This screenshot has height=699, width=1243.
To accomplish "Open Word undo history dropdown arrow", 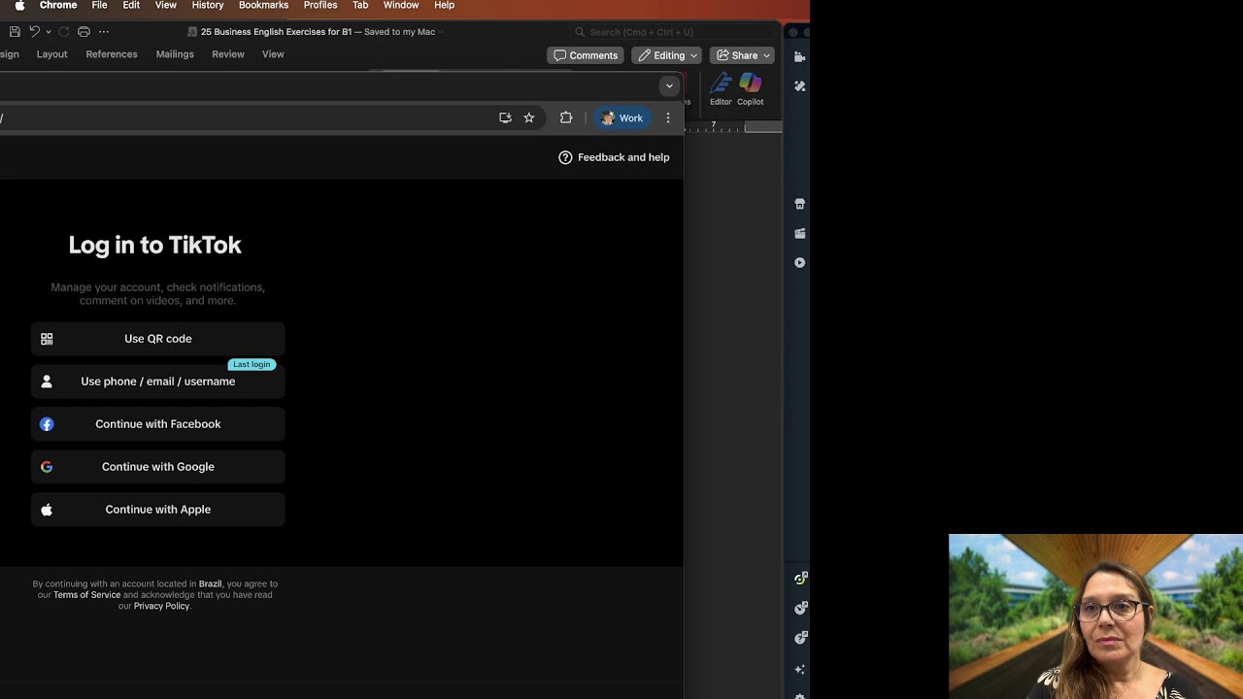I will coord(49,32).
